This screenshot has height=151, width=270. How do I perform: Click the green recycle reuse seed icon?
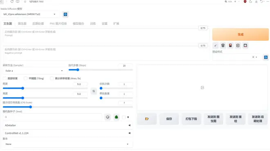(x=117, y=117)
